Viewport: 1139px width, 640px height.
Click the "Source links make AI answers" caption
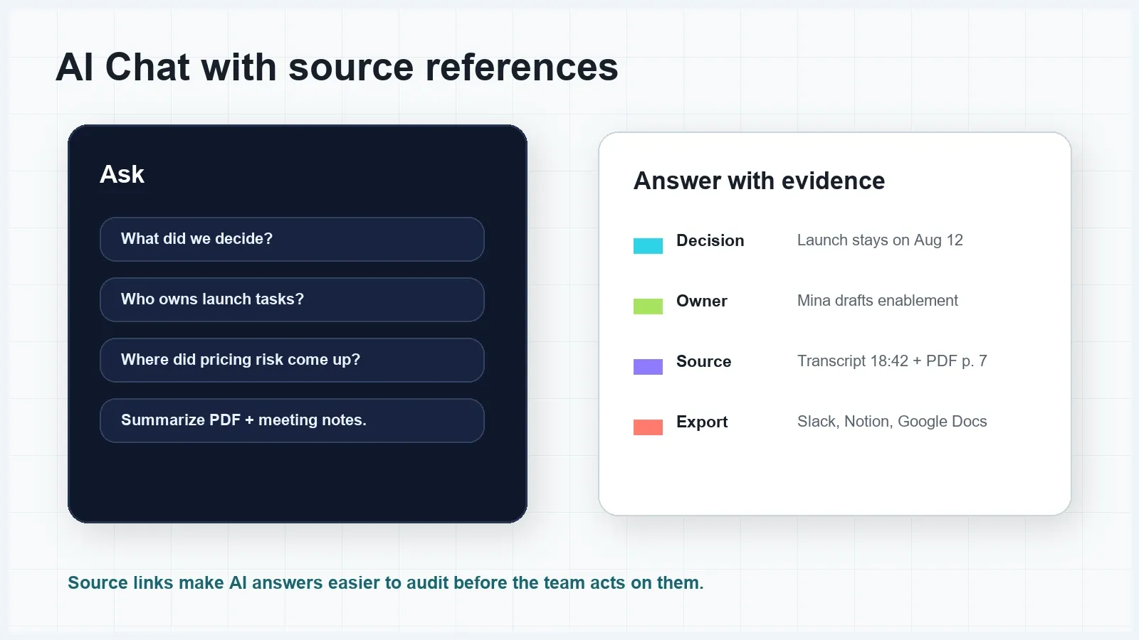(385, 583)
